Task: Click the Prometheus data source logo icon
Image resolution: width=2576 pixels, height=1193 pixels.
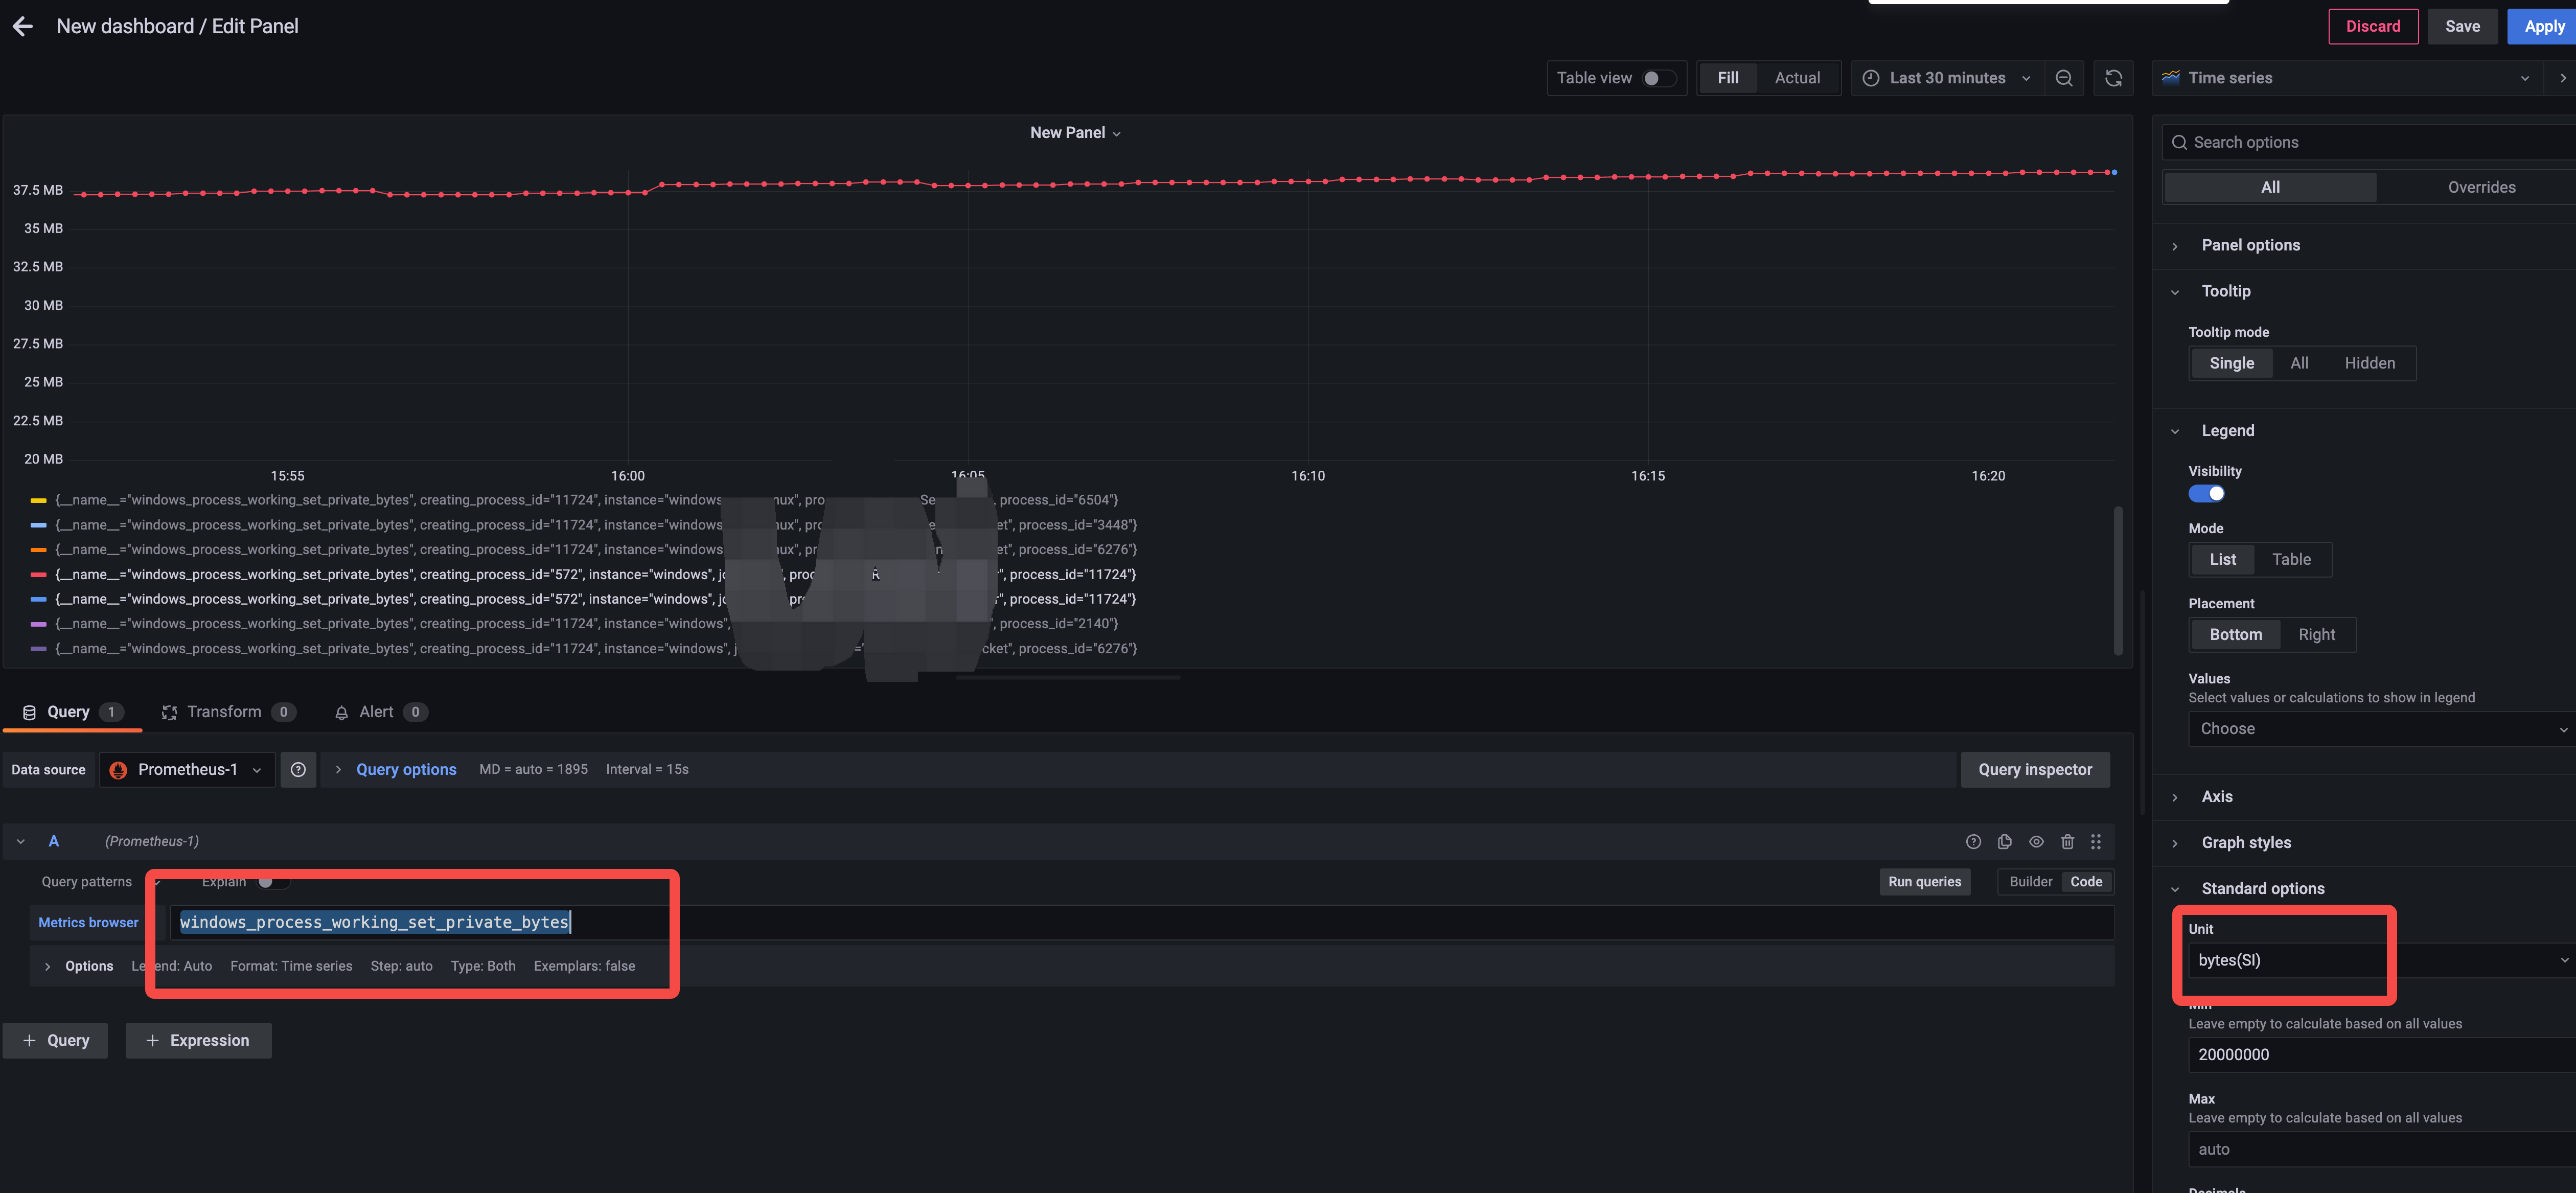Action: pyautogui.click(x=118, y=769)
